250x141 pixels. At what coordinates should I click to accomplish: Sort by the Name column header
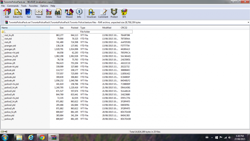point(25,27)
